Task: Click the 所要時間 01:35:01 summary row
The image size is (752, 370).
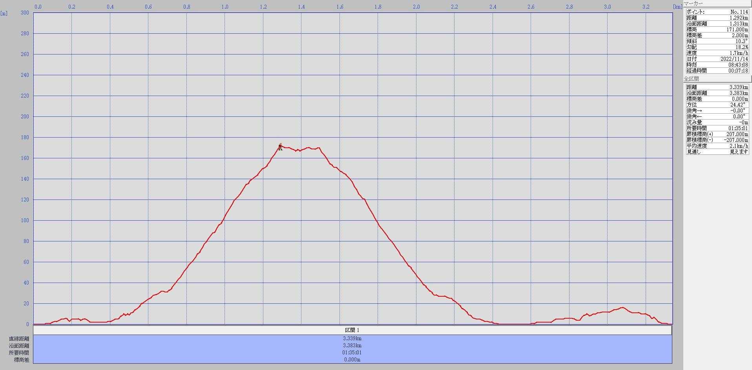Action: pyautogui.click(x=352, y=352)
